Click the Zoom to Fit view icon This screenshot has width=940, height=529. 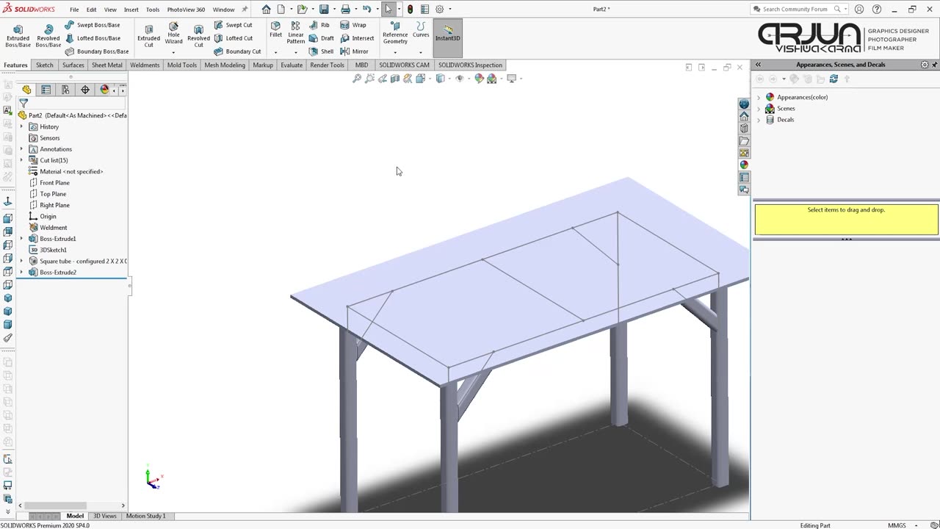tap(357, 79)
